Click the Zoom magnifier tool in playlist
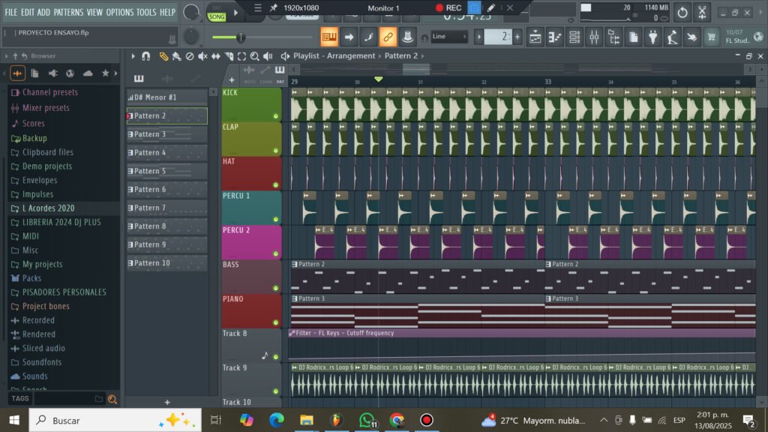This screenshot has width=768, height=432. 255,56
